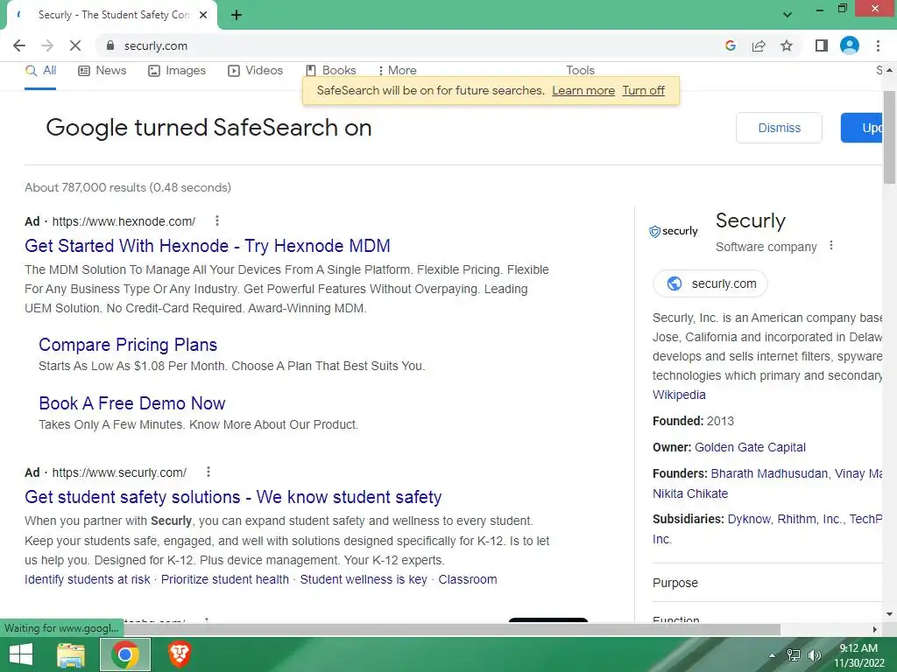Viewport: 897px width, 672px height.
Task: Open options menu for Securly ad
Action: coord(208,472)
